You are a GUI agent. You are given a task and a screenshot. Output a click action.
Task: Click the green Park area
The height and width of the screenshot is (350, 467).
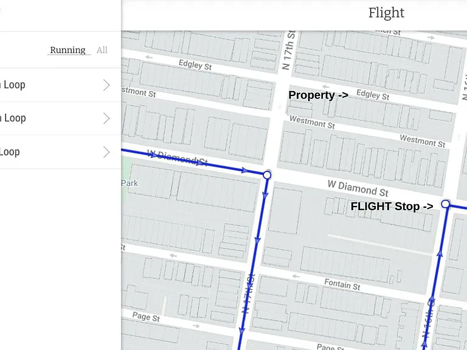125,179
